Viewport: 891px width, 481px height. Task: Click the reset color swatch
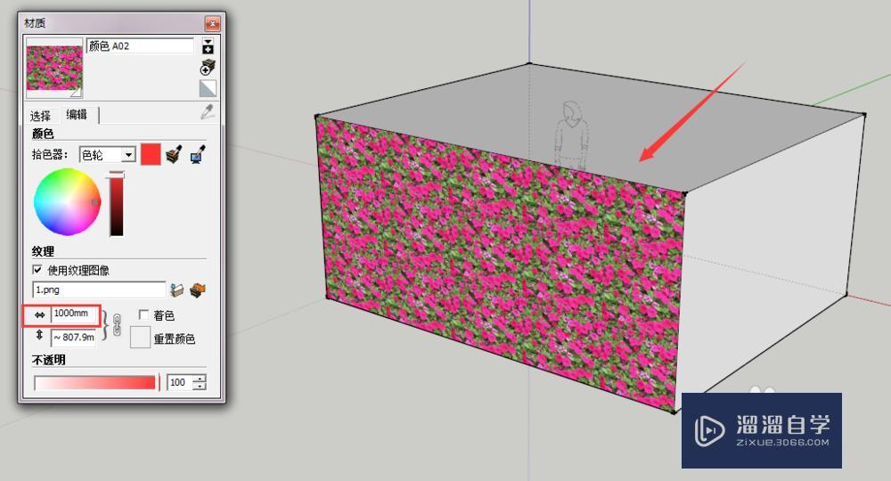140,338
